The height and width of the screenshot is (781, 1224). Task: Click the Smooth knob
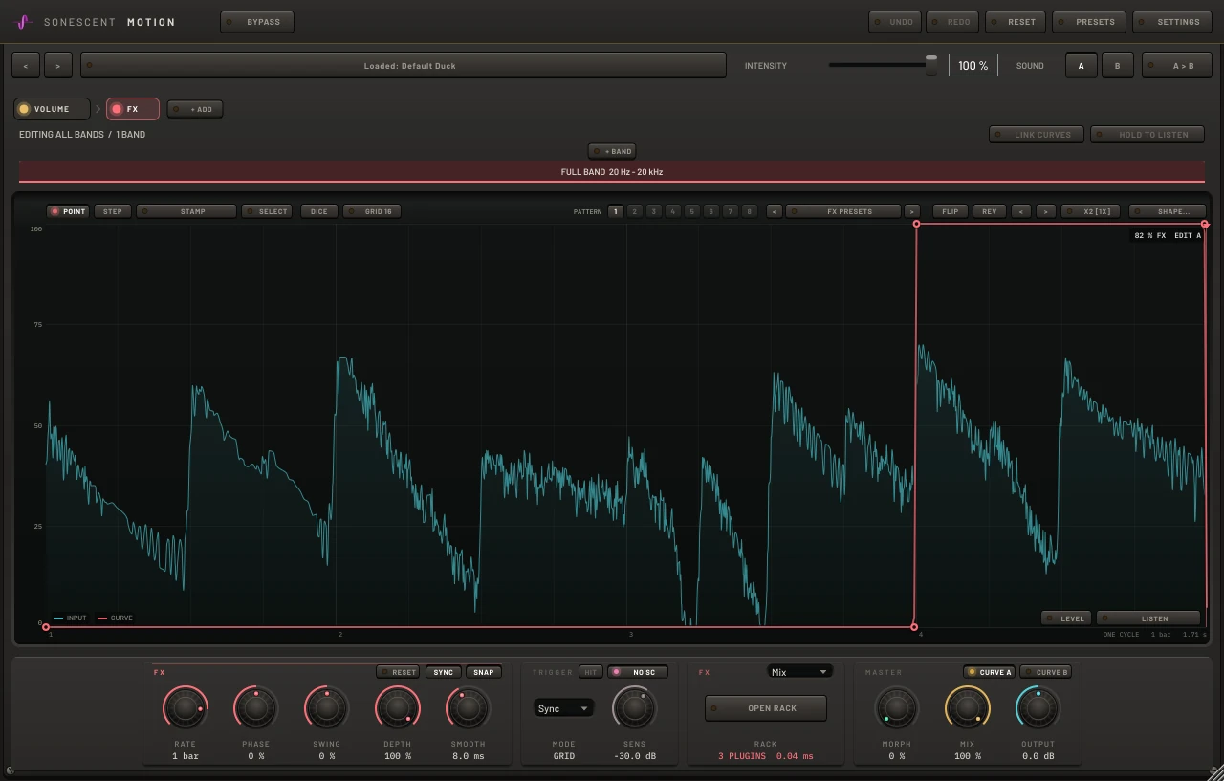[x=468, y=708]
